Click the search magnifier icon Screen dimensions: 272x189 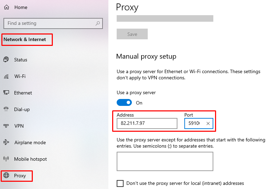[98, 23]
